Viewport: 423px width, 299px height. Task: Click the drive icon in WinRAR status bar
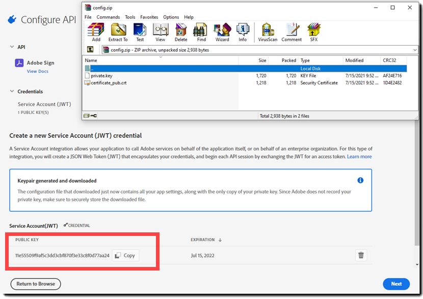86,116
